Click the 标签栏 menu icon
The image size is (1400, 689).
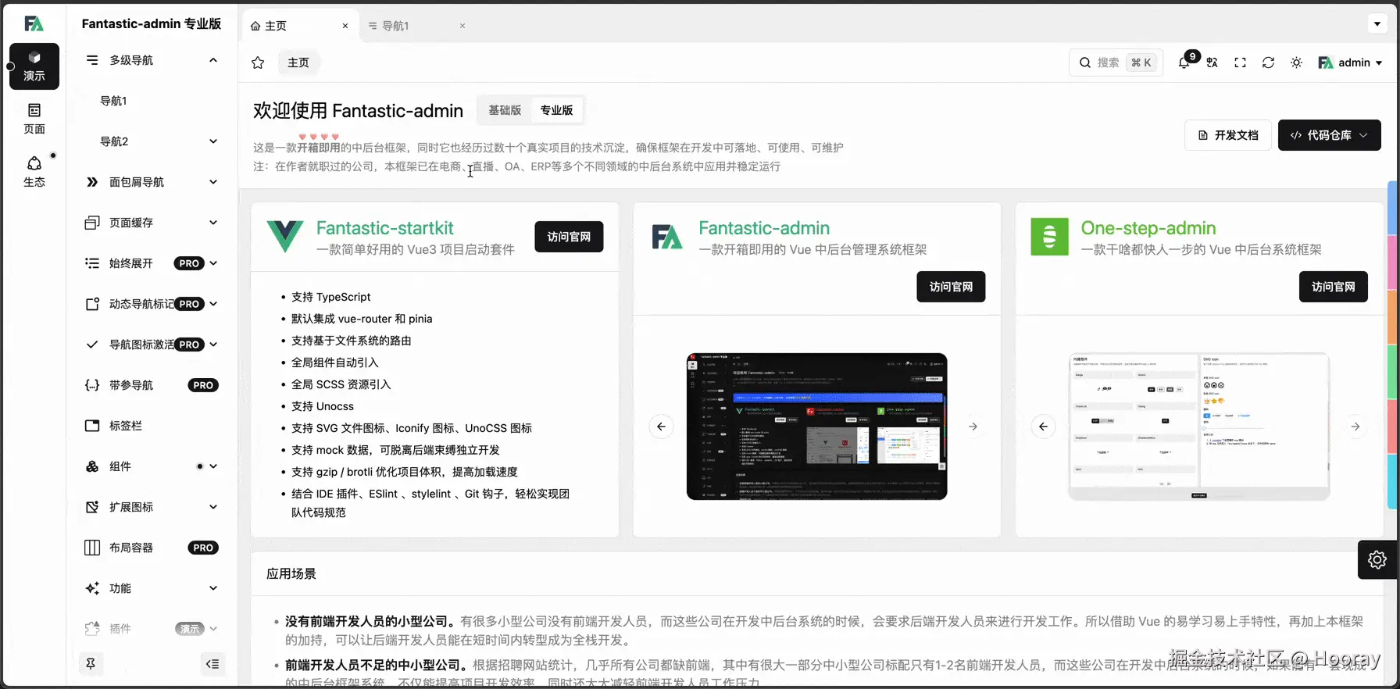tap(92, 426)
